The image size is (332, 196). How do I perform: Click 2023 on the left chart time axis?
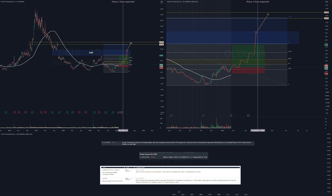click(90, 130)
